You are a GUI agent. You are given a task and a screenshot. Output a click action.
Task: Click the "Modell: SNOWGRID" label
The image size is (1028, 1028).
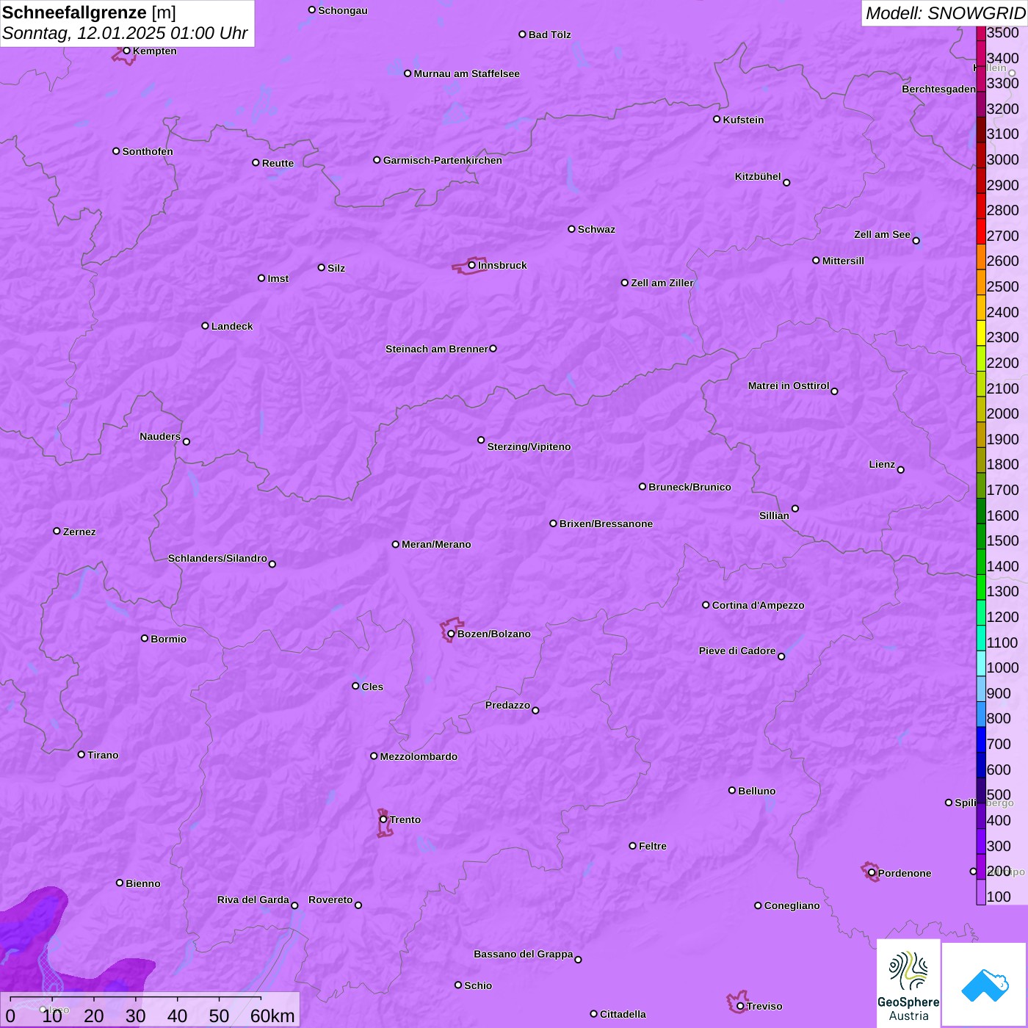pos(945,13)
